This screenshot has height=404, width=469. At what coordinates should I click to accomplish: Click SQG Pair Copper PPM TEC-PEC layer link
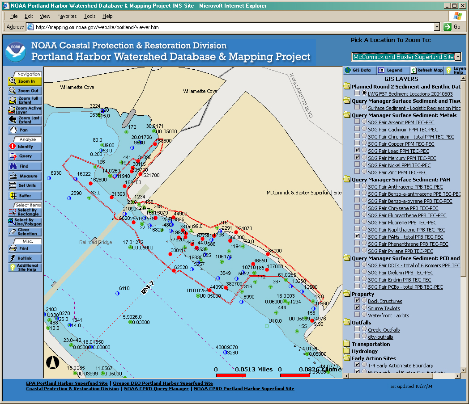(401, 144)
